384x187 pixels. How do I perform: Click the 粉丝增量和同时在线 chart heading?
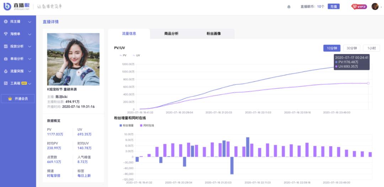(x=130, y=118)
